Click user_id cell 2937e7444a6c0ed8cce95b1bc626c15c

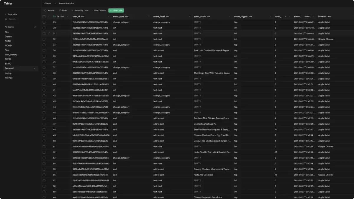[x=91, y=147]
